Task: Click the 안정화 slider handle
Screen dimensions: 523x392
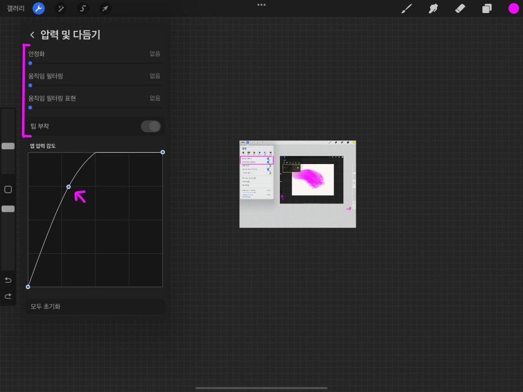Action: tap(30, 63)
